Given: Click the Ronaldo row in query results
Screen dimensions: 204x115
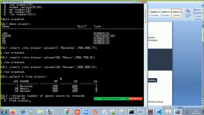Looking at the screenshot, I should point(49,86).
